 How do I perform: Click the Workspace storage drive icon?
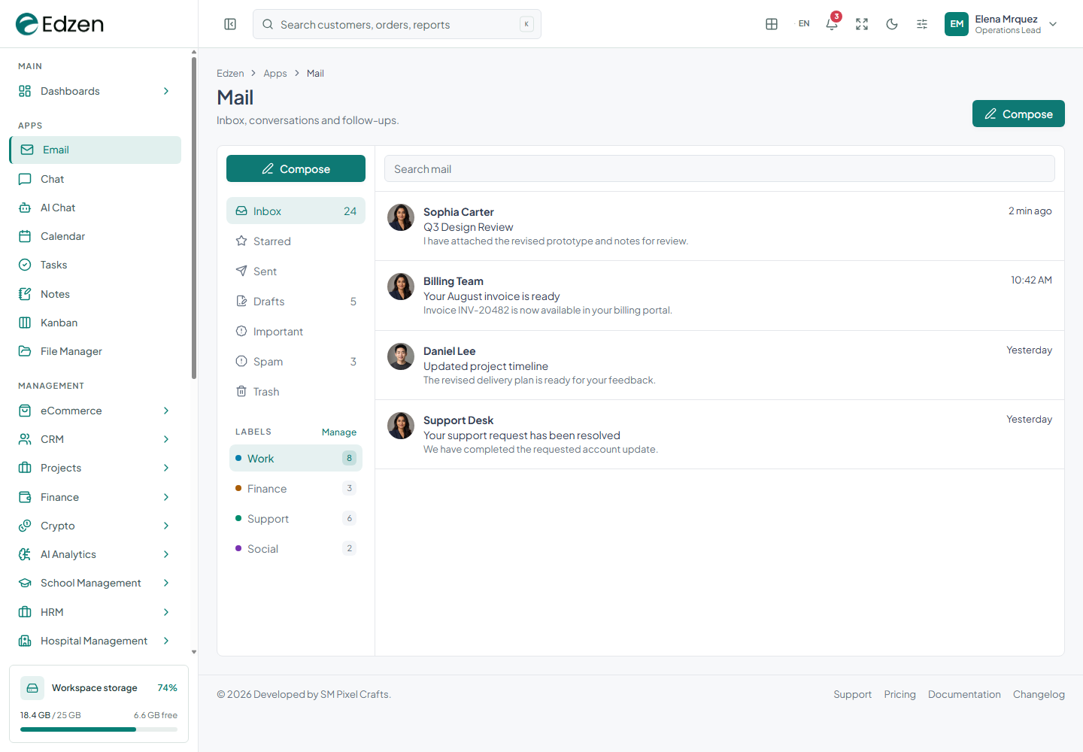coord(32,688)
